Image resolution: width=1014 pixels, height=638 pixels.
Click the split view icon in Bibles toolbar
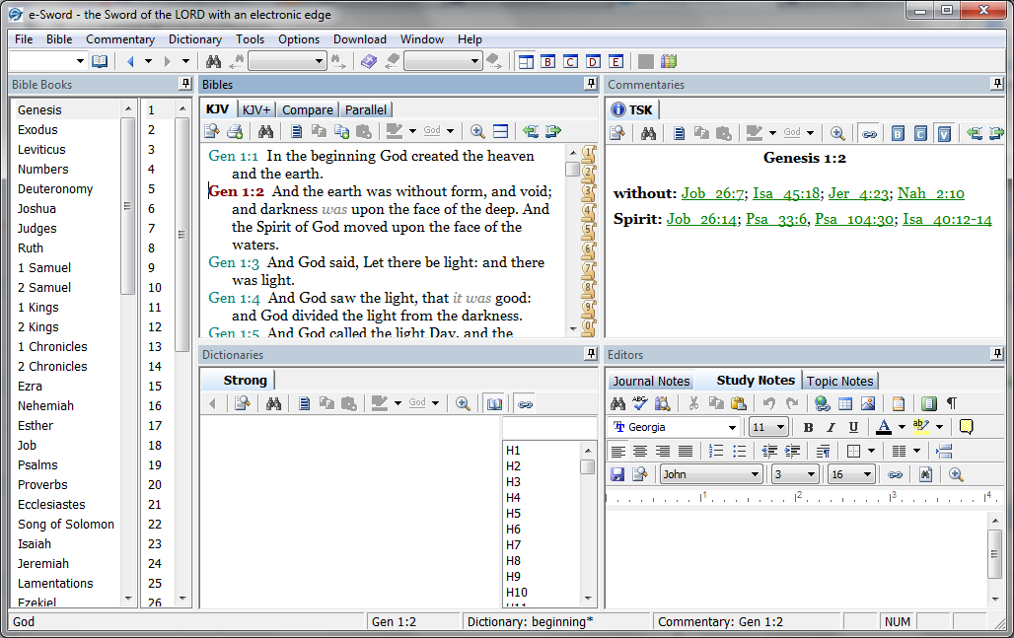[500, 131]
